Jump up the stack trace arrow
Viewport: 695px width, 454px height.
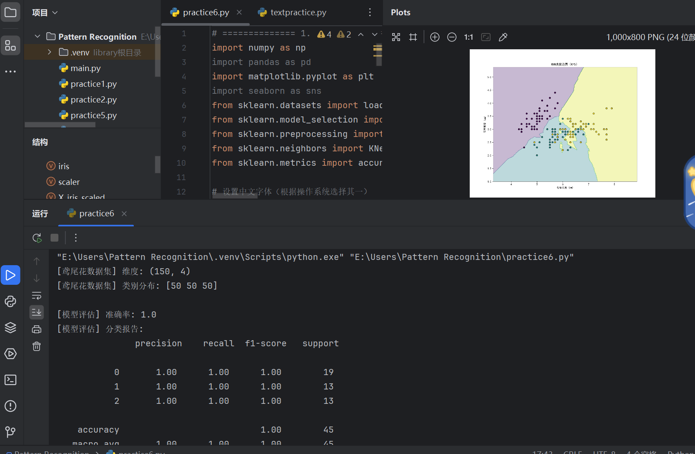(37, 261)
